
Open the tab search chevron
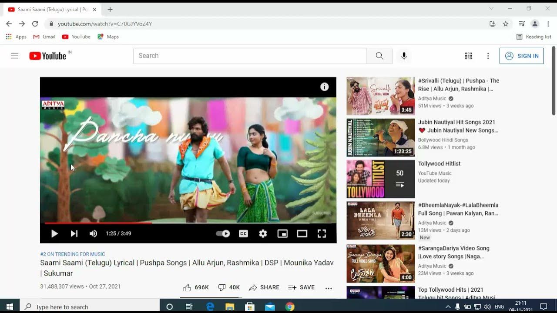(x=491, y=8)
